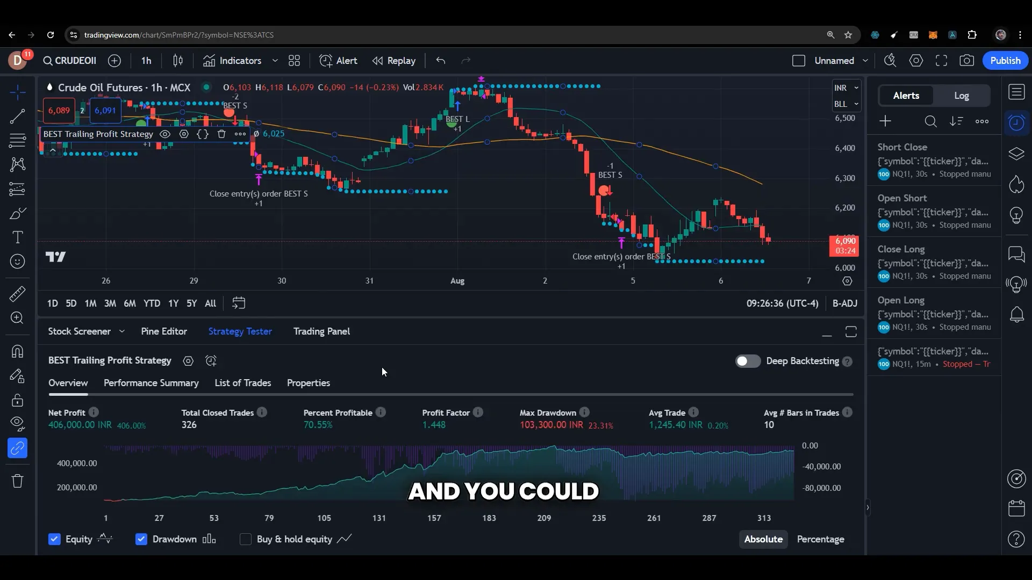This screenshot has width=1032, height=580.
Task: Open alerts sort options
Action: click(956, 121)
